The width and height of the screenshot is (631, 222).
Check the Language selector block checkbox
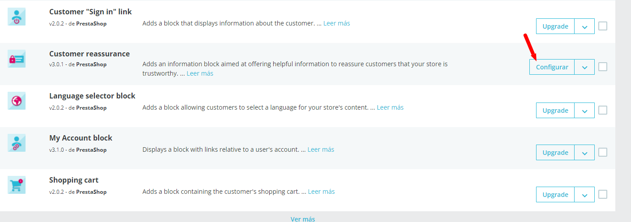tap(603, 110)
